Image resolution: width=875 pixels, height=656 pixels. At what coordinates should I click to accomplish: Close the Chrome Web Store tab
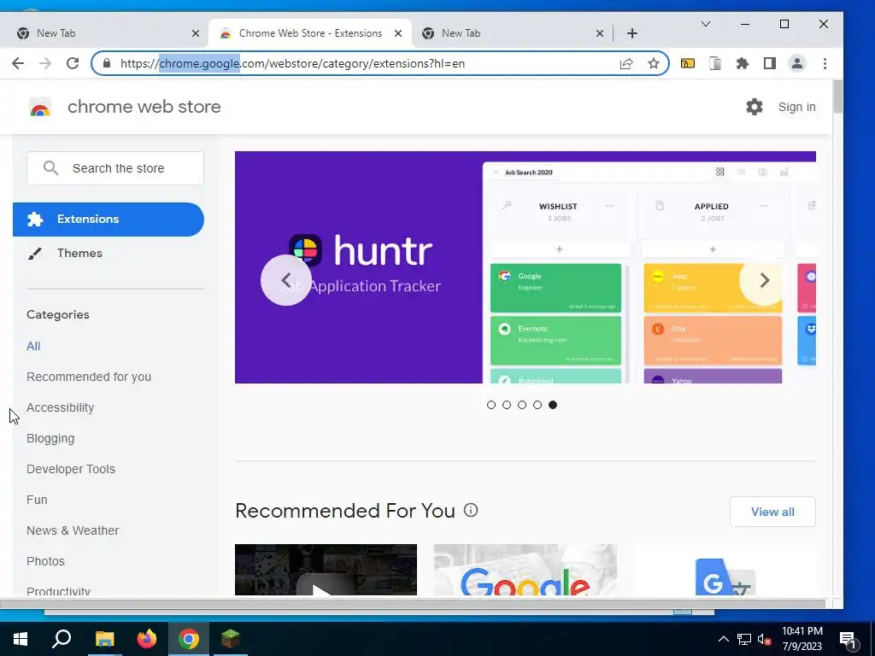click(398, 33)
